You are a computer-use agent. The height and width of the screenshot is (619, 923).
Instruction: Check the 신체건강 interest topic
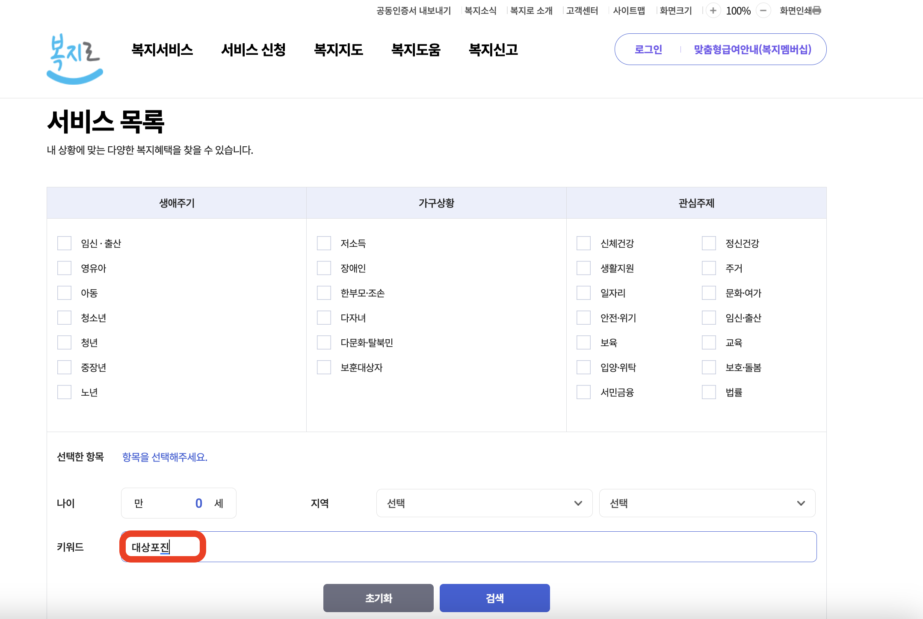click(583, 243)
